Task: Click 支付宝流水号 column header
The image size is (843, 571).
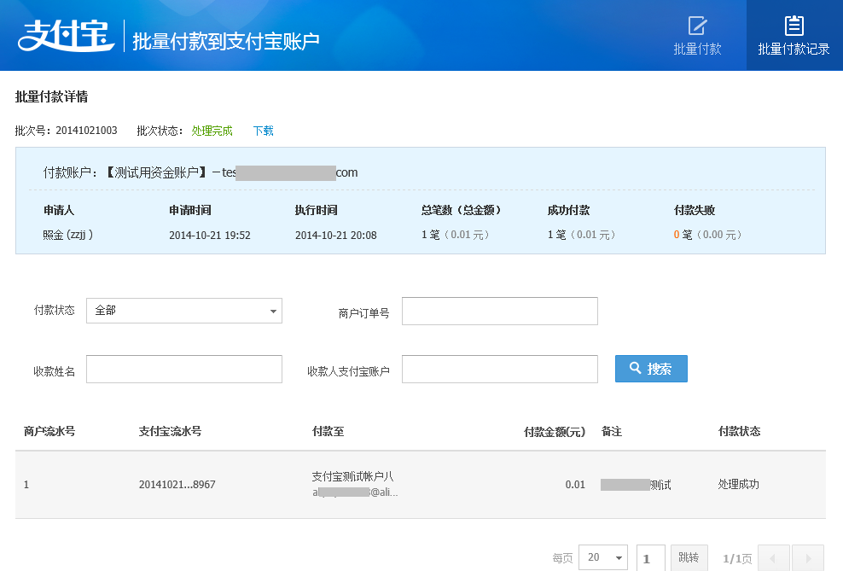Action: click(170, 431)
